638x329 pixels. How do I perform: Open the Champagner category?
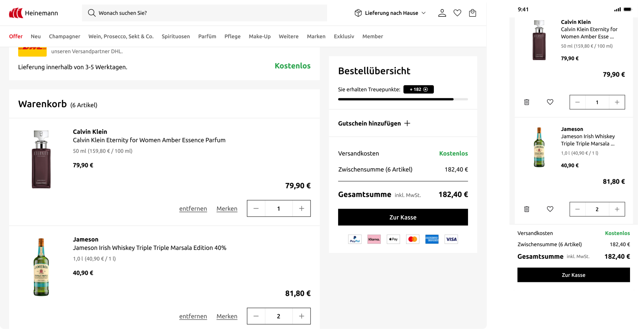65,36
